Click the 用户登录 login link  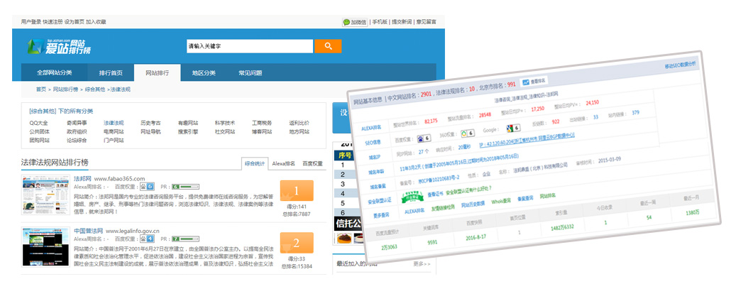pyautogui.click(x=31, y=22)
